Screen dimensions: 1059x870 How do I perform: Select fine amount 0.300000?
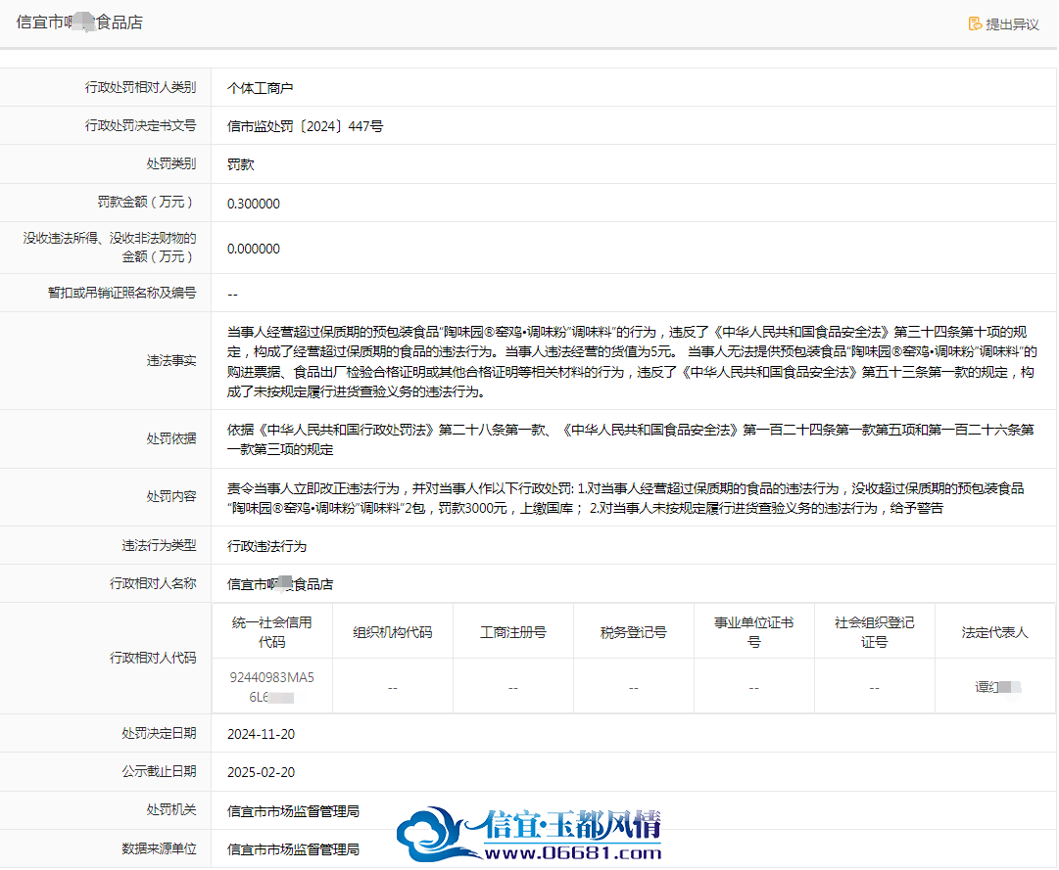coord(254,204)
